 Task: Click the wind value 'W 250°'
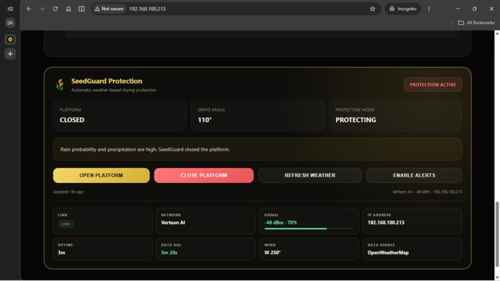(272, 252)
